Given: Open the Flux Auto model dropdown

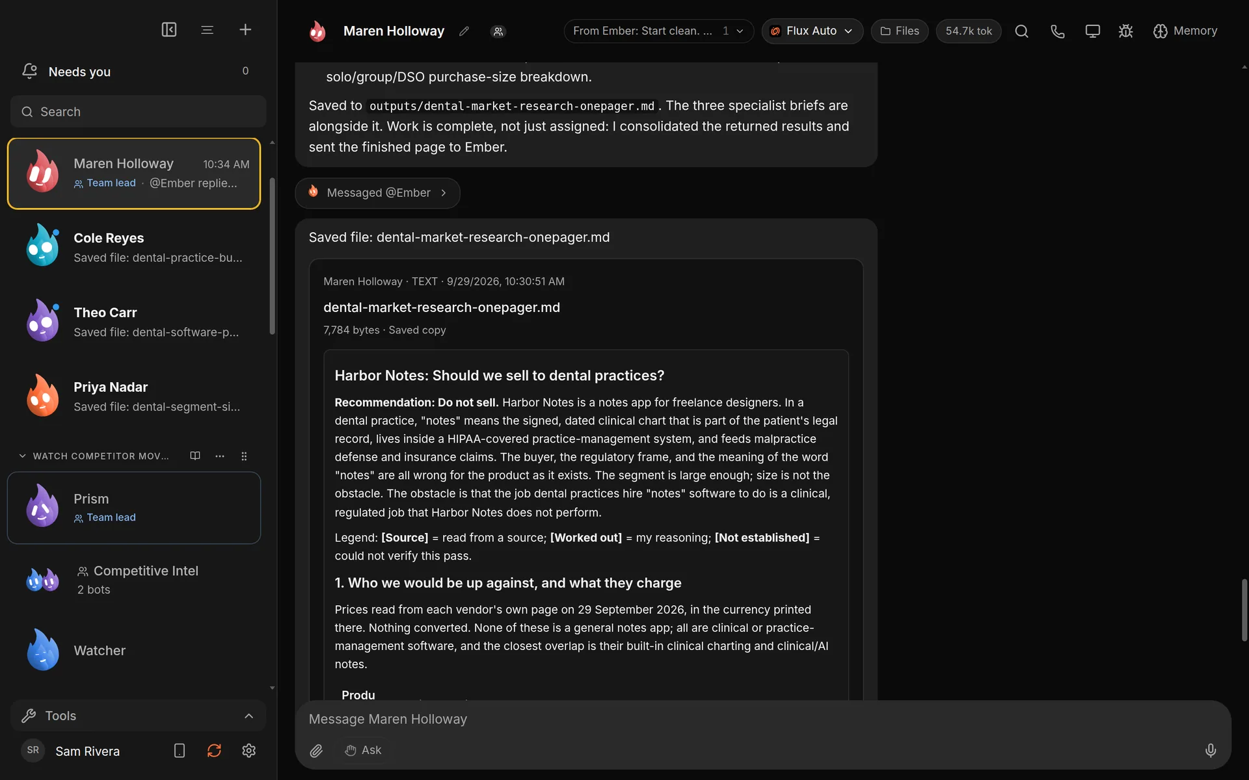Looking at the screenshot, I should (x=812, y=31).
